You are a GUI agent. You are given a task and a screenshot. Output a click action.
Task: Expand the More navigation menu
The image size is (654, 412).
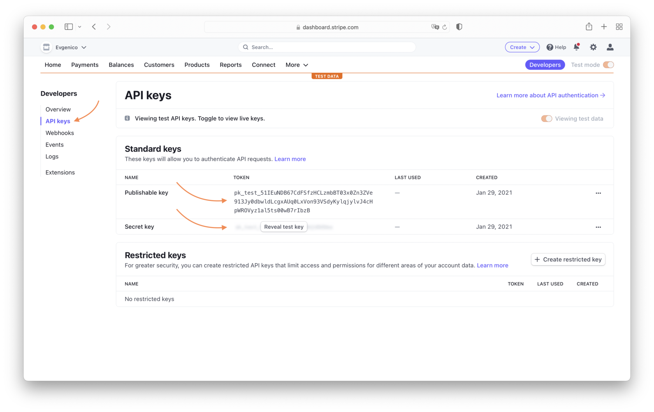297,65
